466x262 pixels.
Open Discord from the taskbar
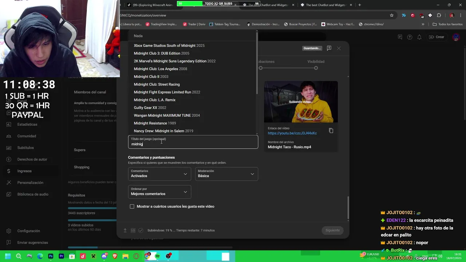pos(104,256)
